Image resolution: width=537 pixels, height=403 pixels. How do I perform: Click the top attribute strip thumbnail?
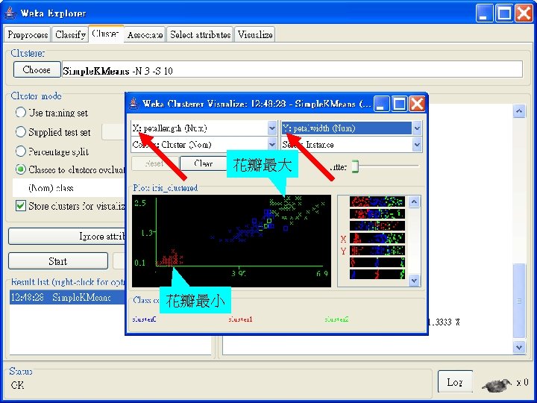377,201
